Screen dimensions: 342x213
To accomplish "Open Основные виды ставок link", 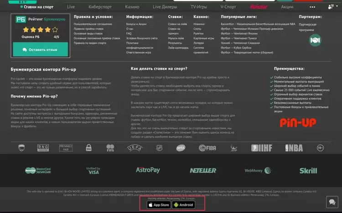I will pyautogui.click(x=88, y=34).
